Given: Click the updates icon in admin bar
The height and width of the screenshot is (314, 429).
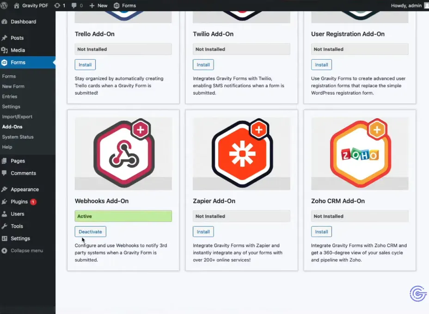Looking at the screenshot, I should (60, 6).
